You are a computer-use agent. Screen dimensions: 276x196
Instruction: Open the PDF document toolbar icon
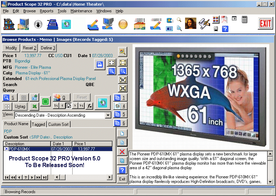click(225, 19)
